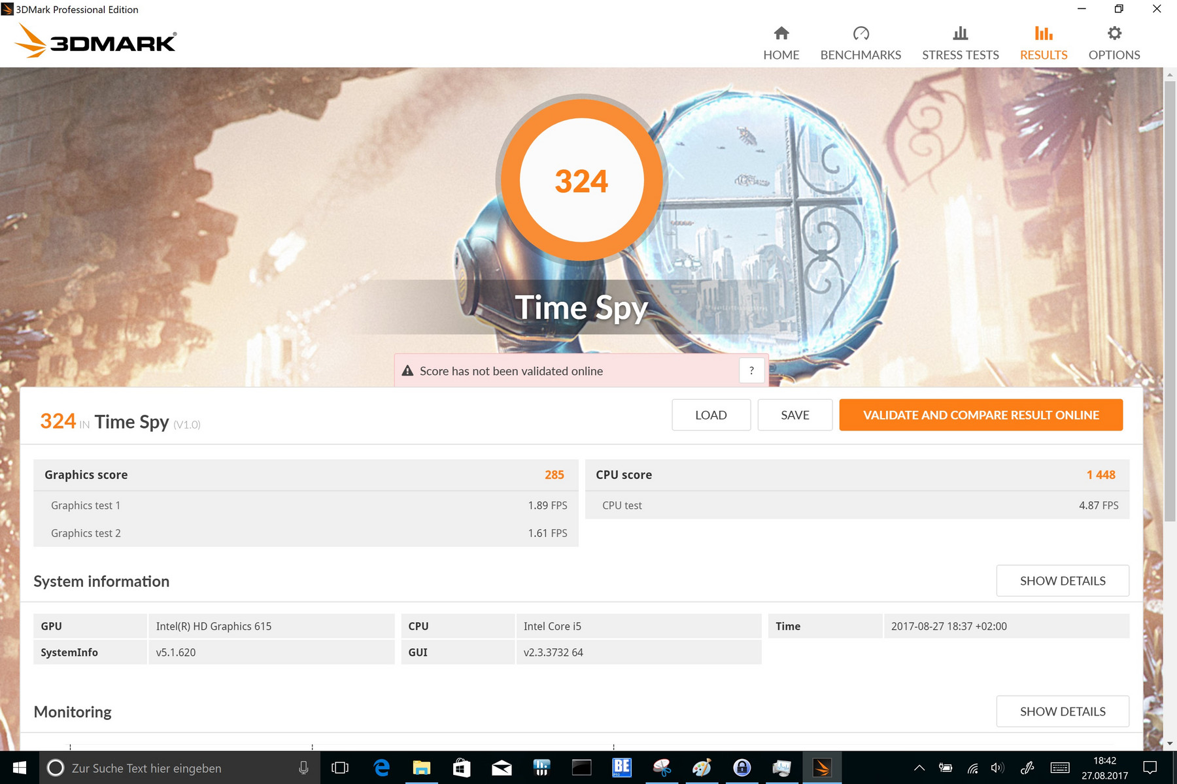Image resolution: width=1177 pixels, height=784 pixels.
Task: Switch to the Benchmarks tab
Action: [x=861, y=44]
